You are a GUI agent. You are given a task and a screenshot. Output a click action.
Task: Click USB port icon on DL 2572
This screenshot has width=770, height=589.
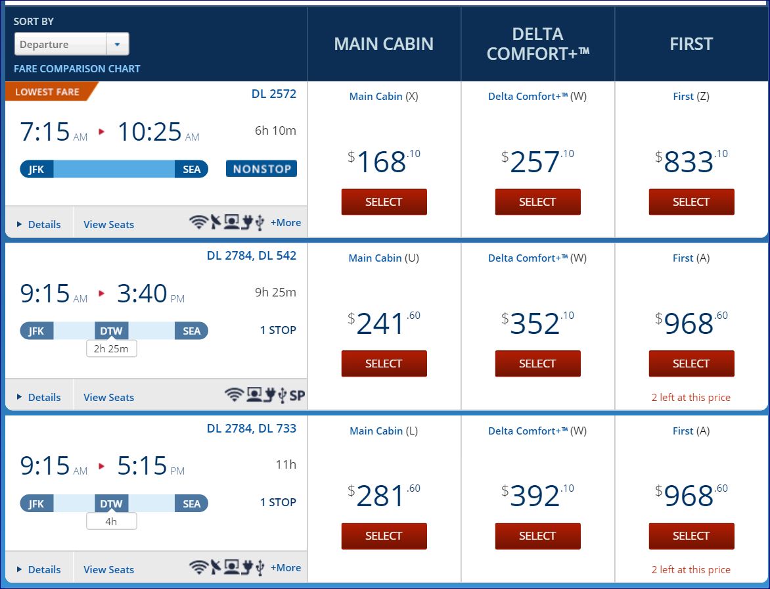(260, 223)
